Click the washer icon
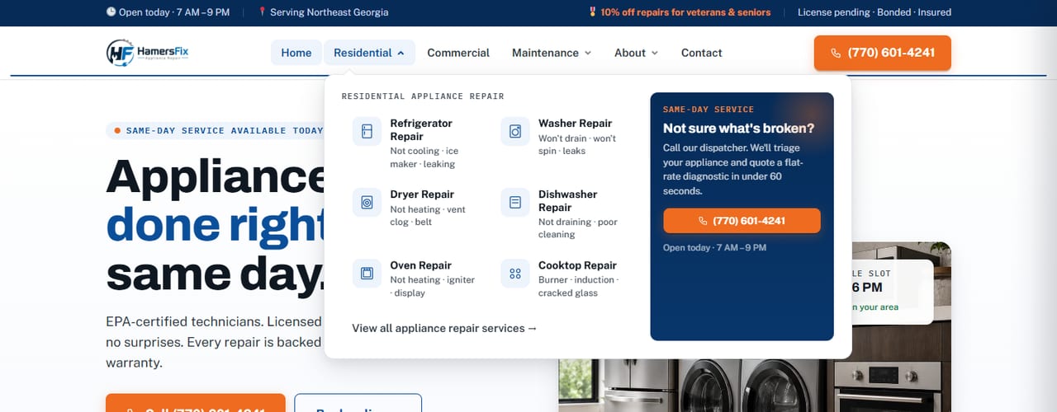This screenshot has height=412, width=1057. tap(515, 131)
